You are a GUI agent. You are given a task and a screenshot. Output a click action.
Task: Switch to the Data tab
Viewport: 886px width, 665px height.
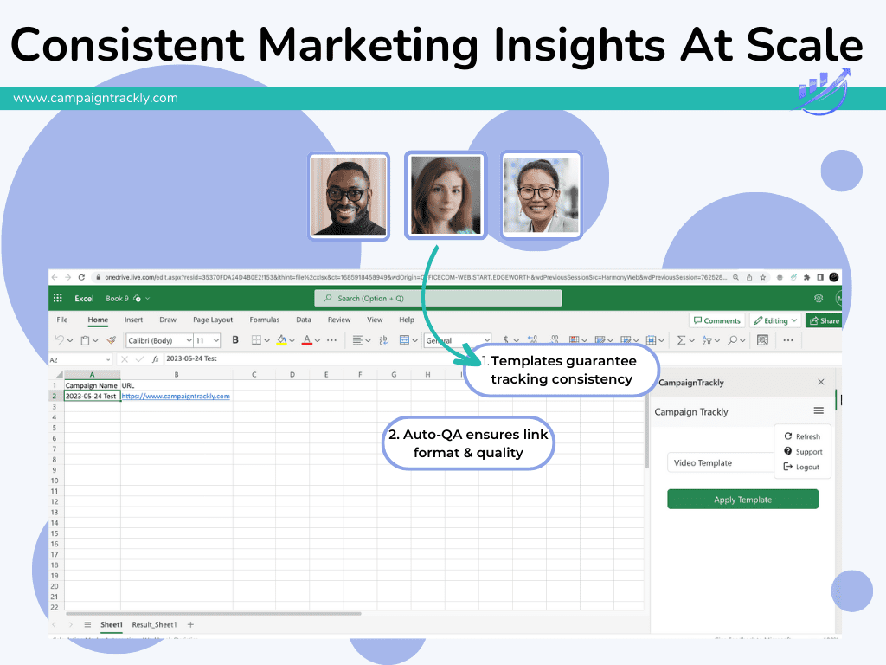pyautogui.click(x=304, y=320)
